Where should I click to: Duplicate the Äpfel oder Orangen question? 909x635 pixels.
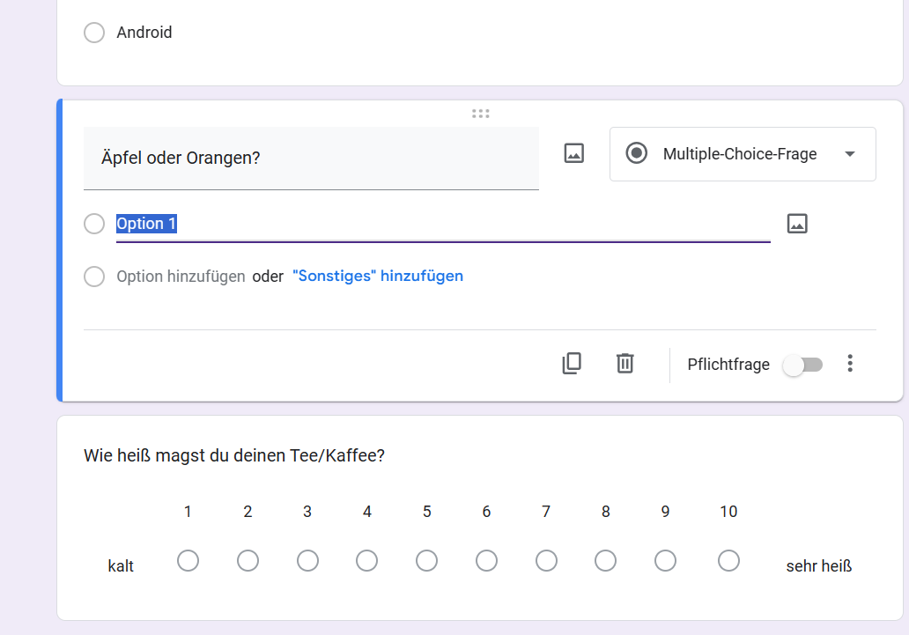572,363
